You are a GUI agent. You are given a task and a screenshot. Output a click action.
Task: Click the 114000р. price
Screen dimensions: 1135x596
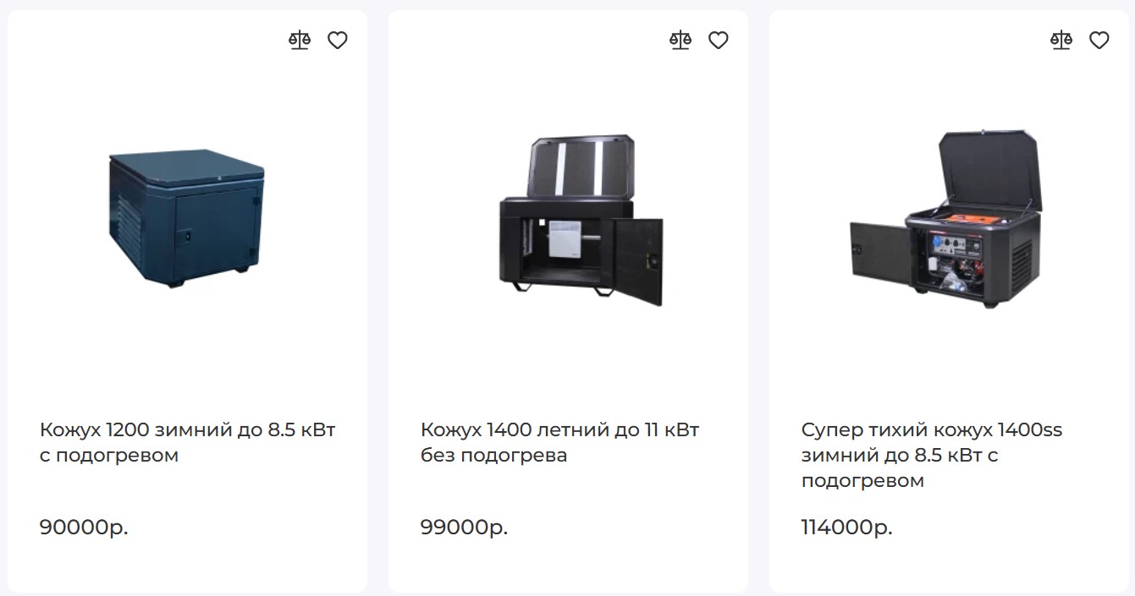847,528
